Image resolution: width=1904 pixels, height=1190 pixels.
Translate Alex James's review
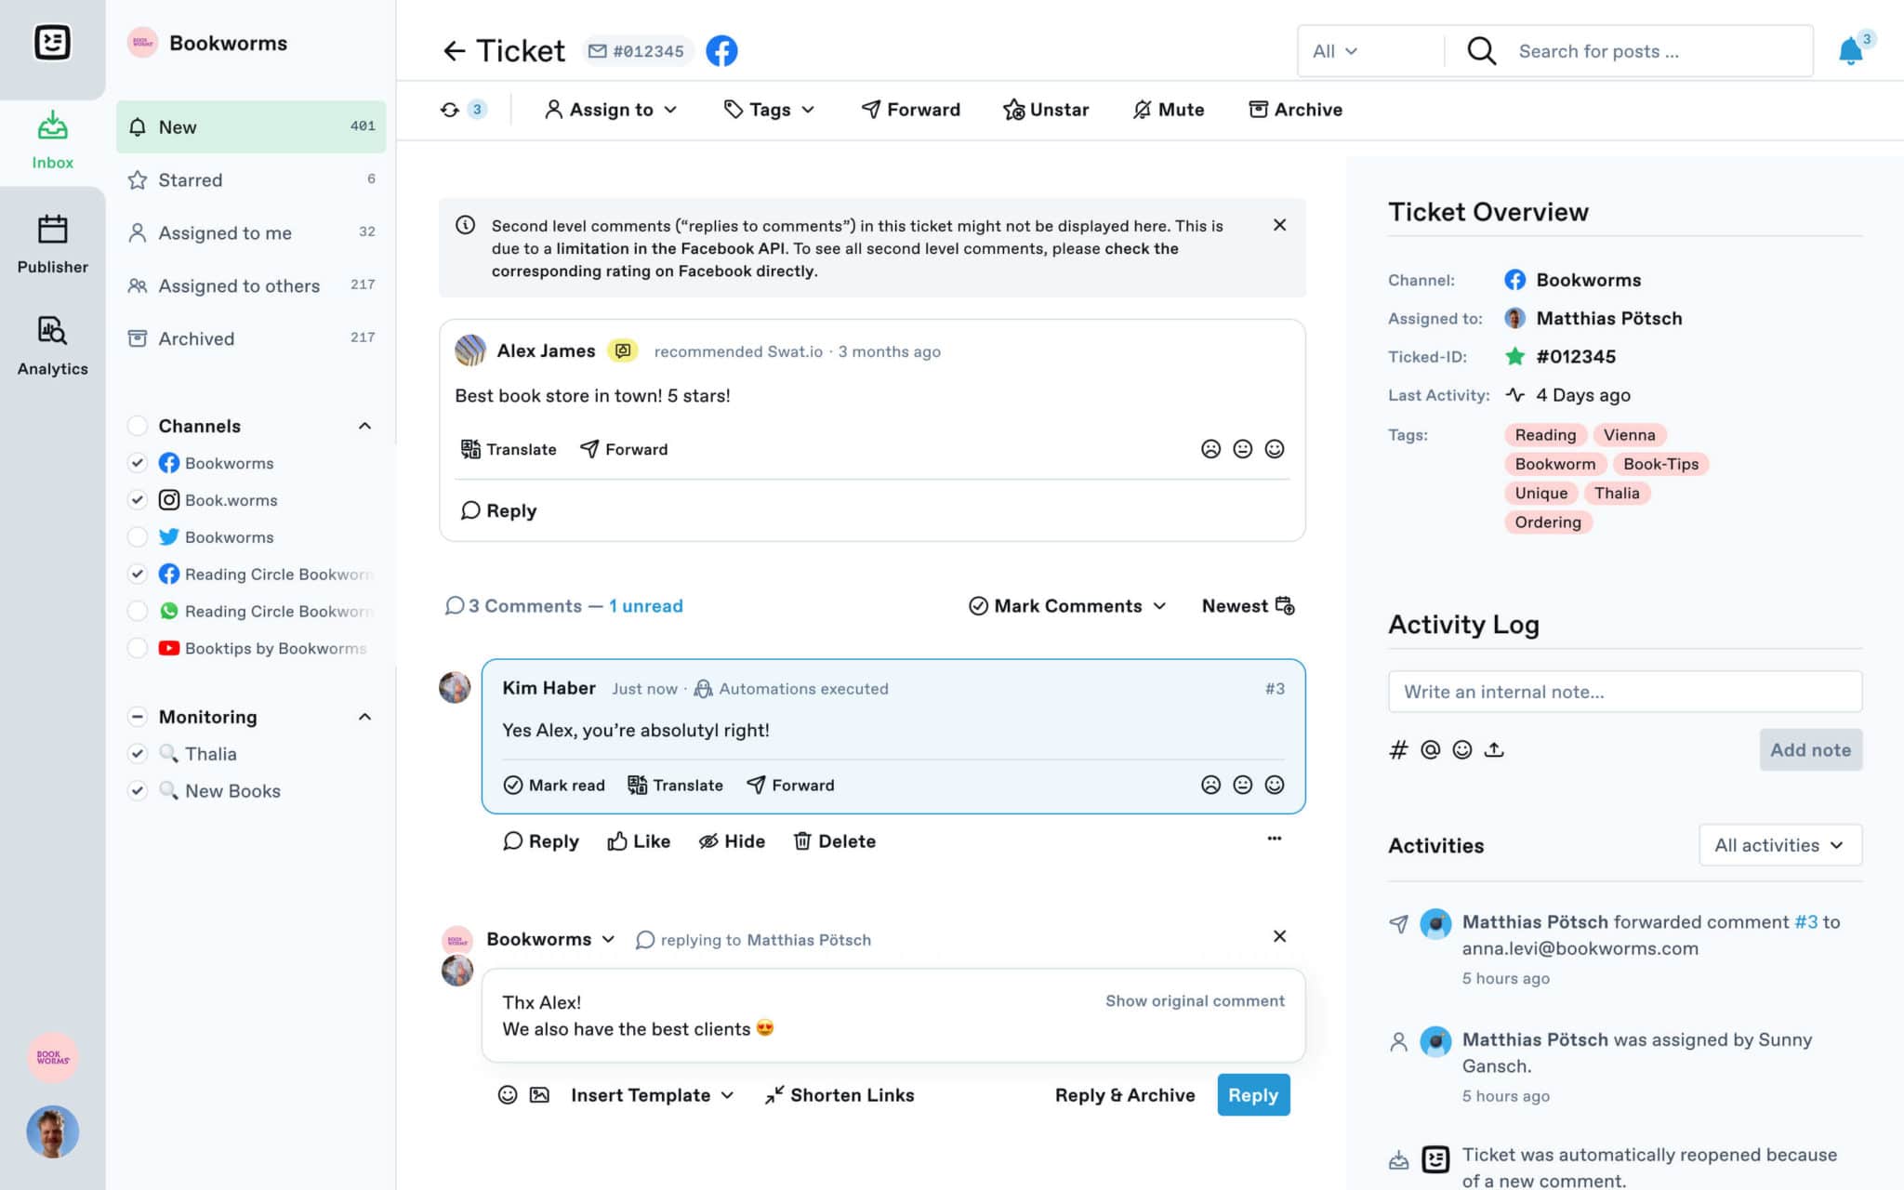tap(509, 449)
